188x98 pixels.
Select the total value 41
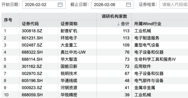127,88
